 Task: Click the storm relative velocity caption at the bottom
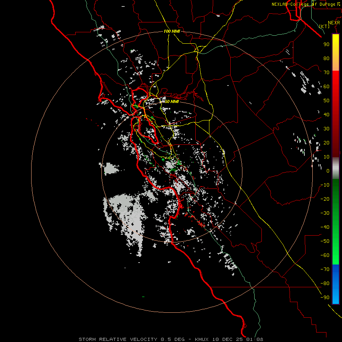click(x=171, y=339)
